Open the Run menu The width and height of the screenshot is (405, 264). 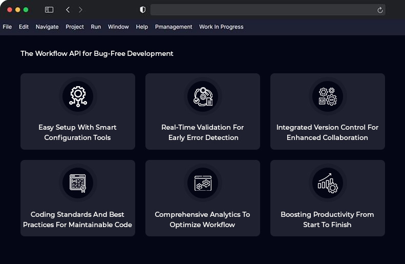96,27
